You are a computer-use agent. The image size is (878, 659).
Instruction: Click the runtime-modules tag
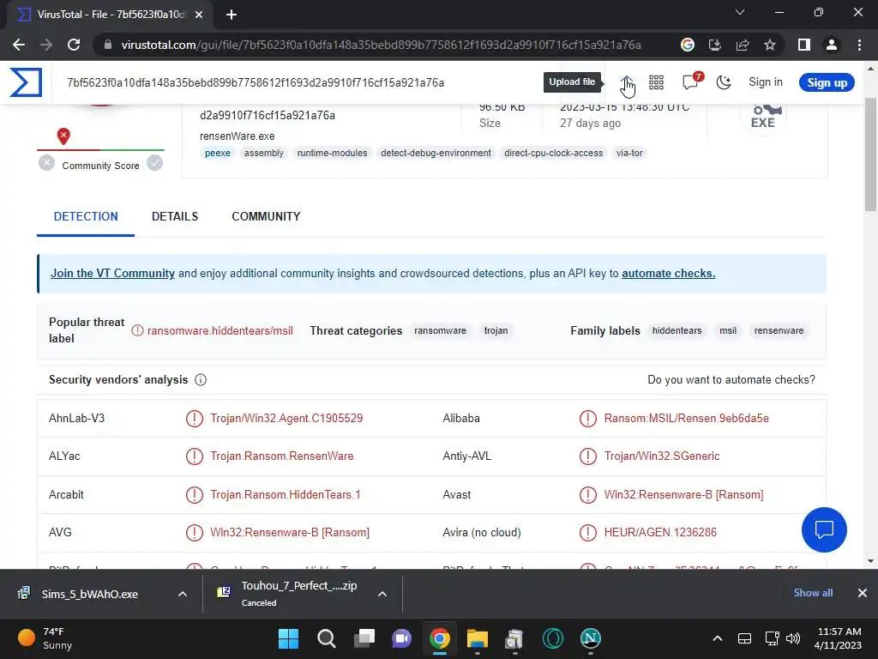click(332, 153)
